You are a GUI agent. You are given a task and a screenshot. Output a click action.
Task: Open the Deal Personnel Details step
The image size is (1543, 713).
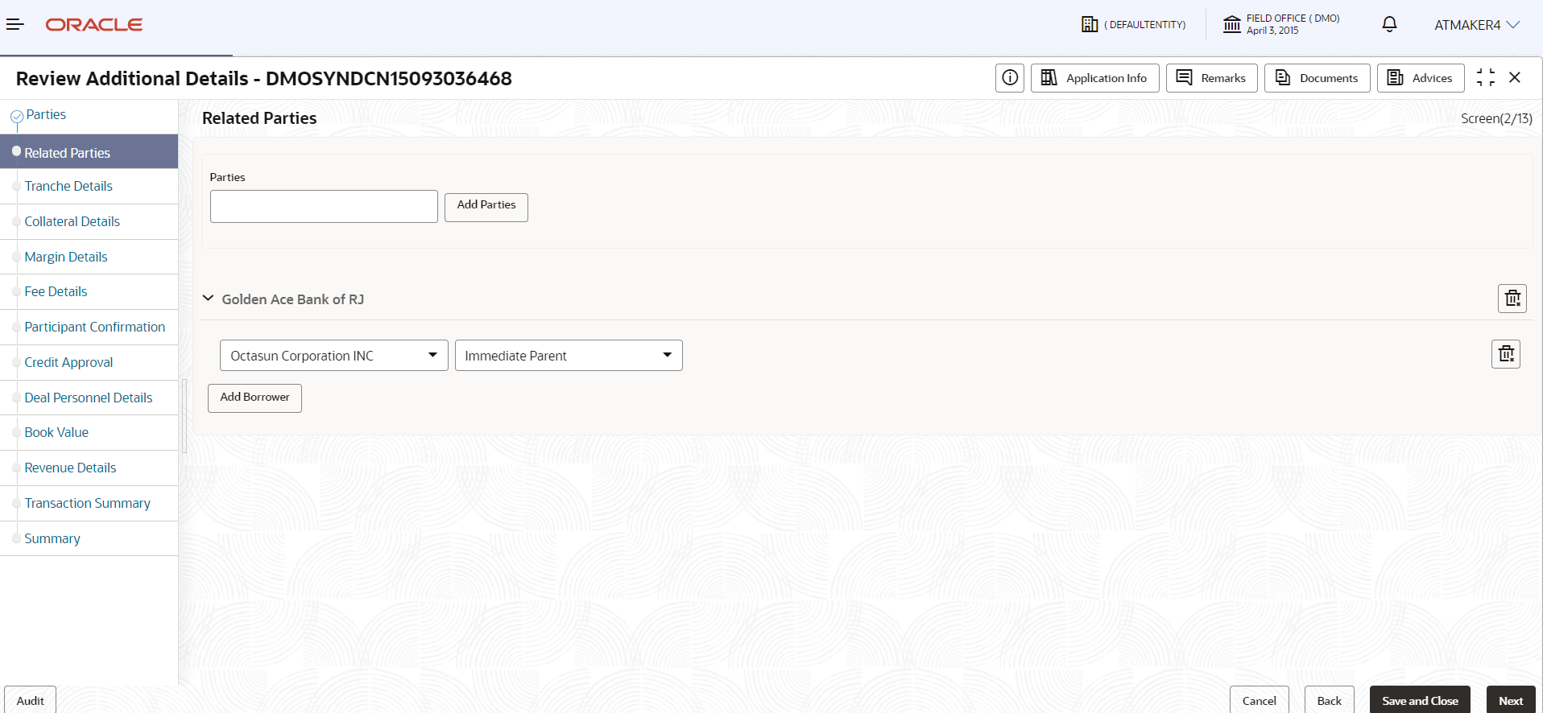[x=88, y=398]
